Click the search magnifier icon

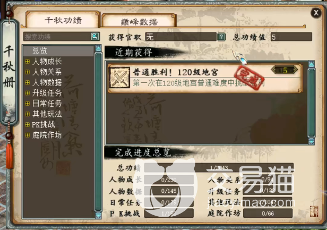point(95,36)
